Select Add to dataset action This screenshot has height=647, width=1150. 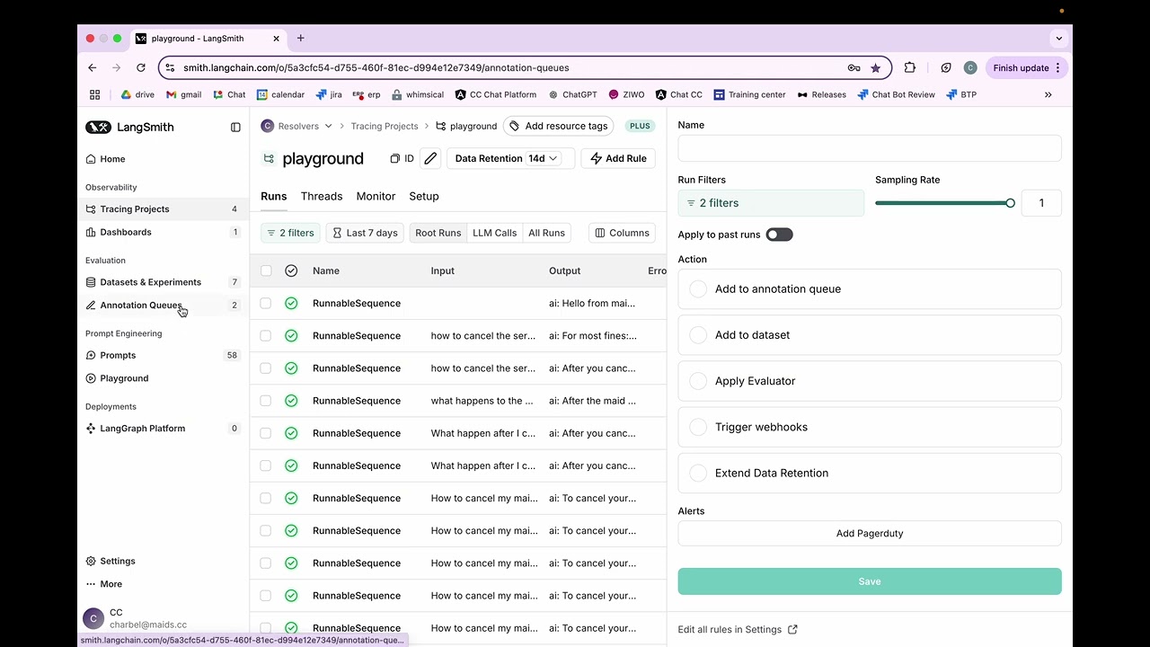(870, 335)
